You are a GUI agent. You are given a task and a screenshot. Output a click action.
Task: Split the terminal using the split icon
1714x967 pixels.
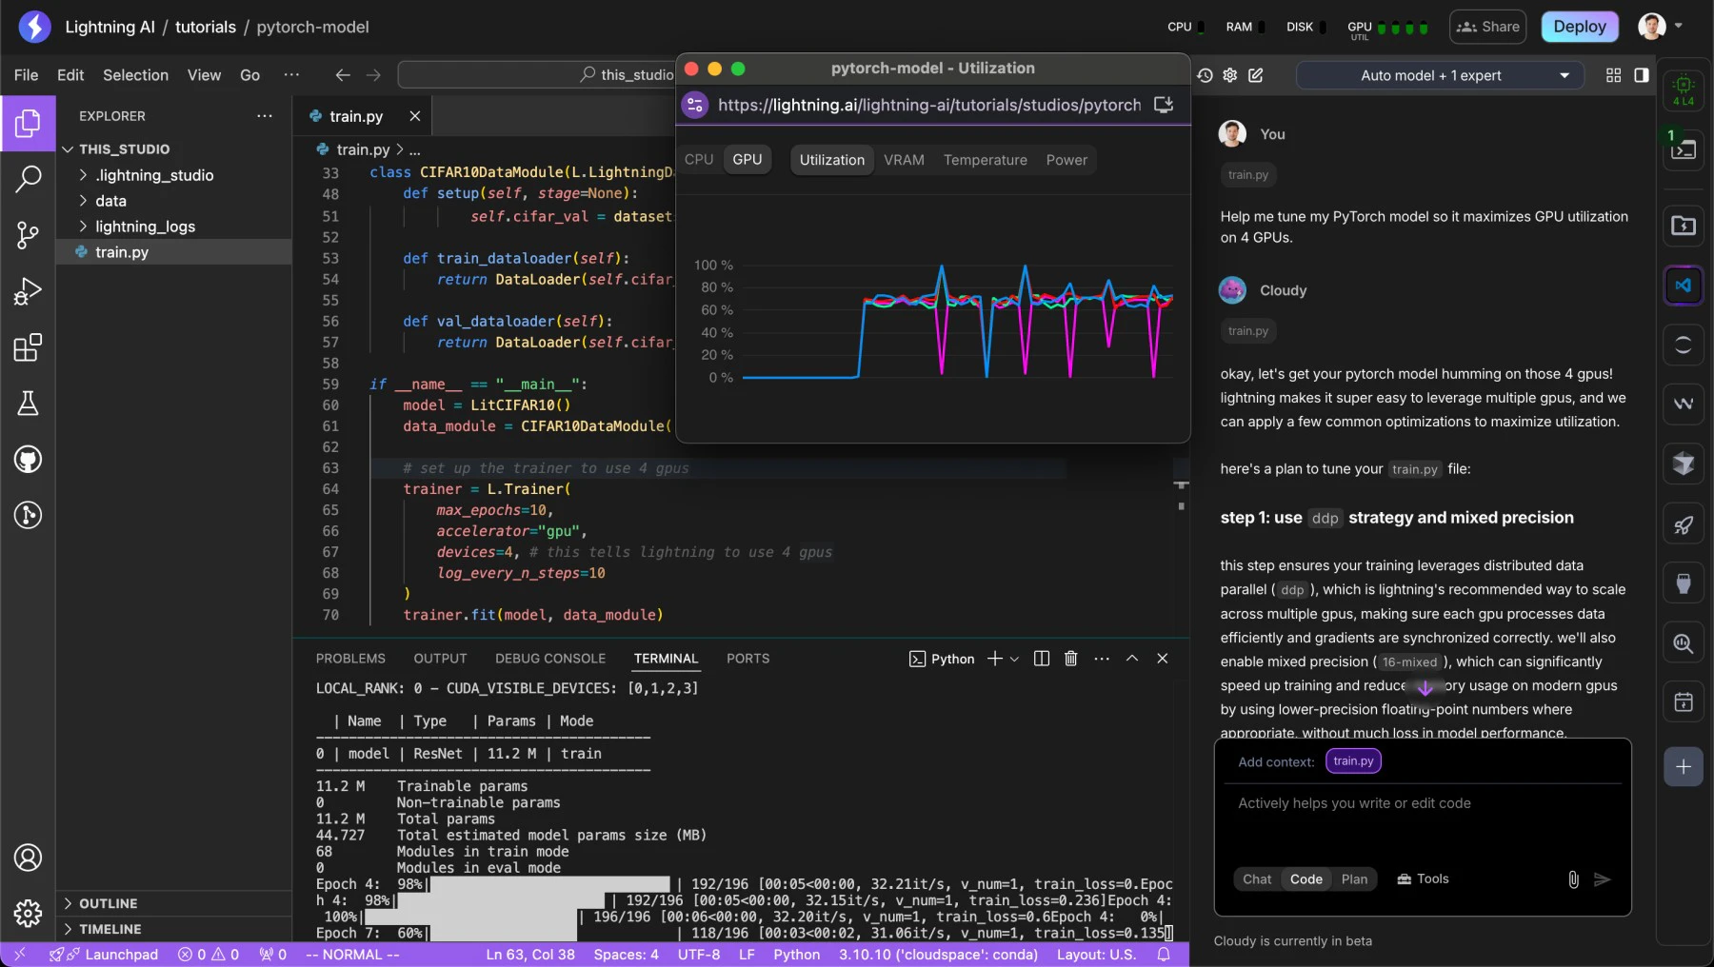(x=1041, y=658)
